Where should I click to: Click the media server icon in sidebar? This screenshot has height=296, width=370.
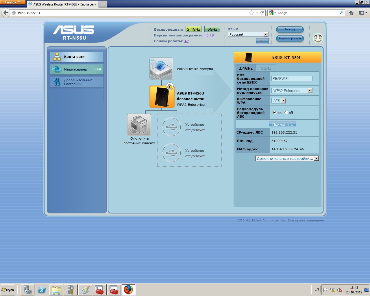57,69
